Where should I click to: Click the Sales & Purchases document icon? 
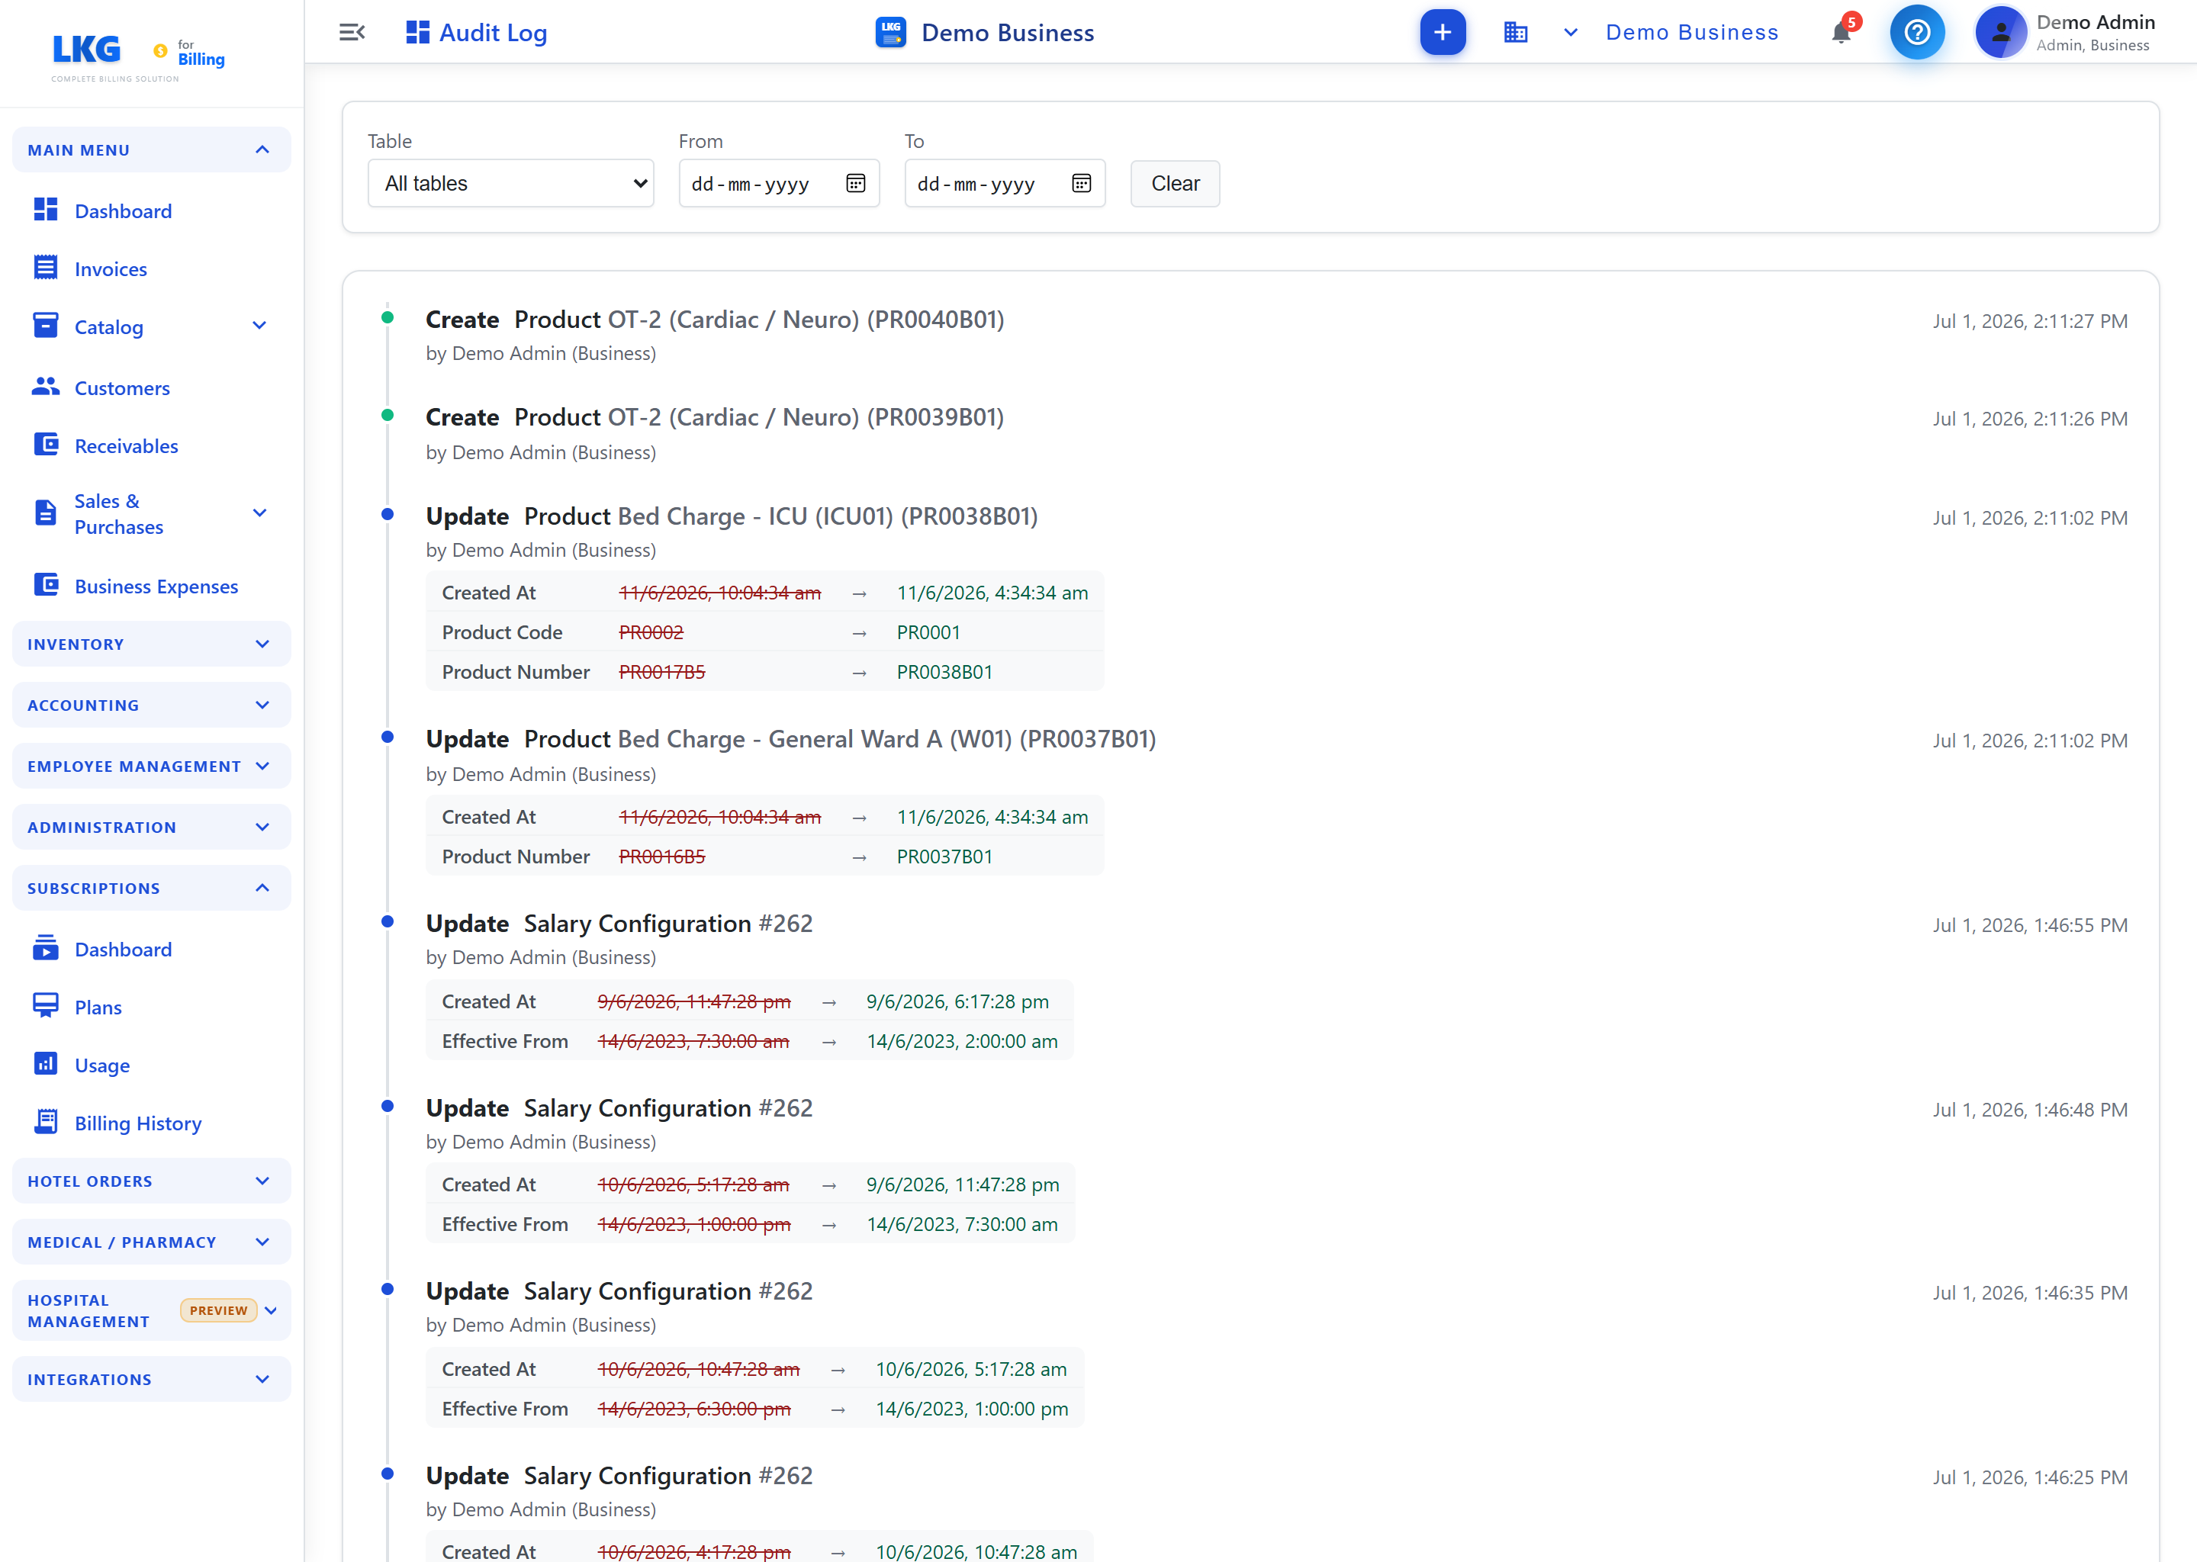point(45,513)
